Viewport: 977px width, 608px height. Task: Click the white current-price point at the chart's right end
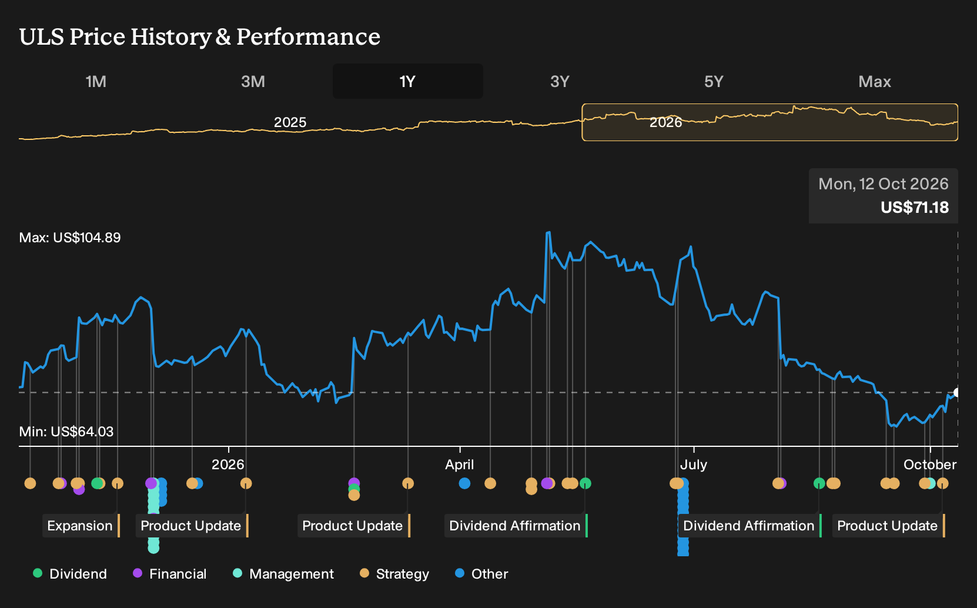(x=957, y=392)
